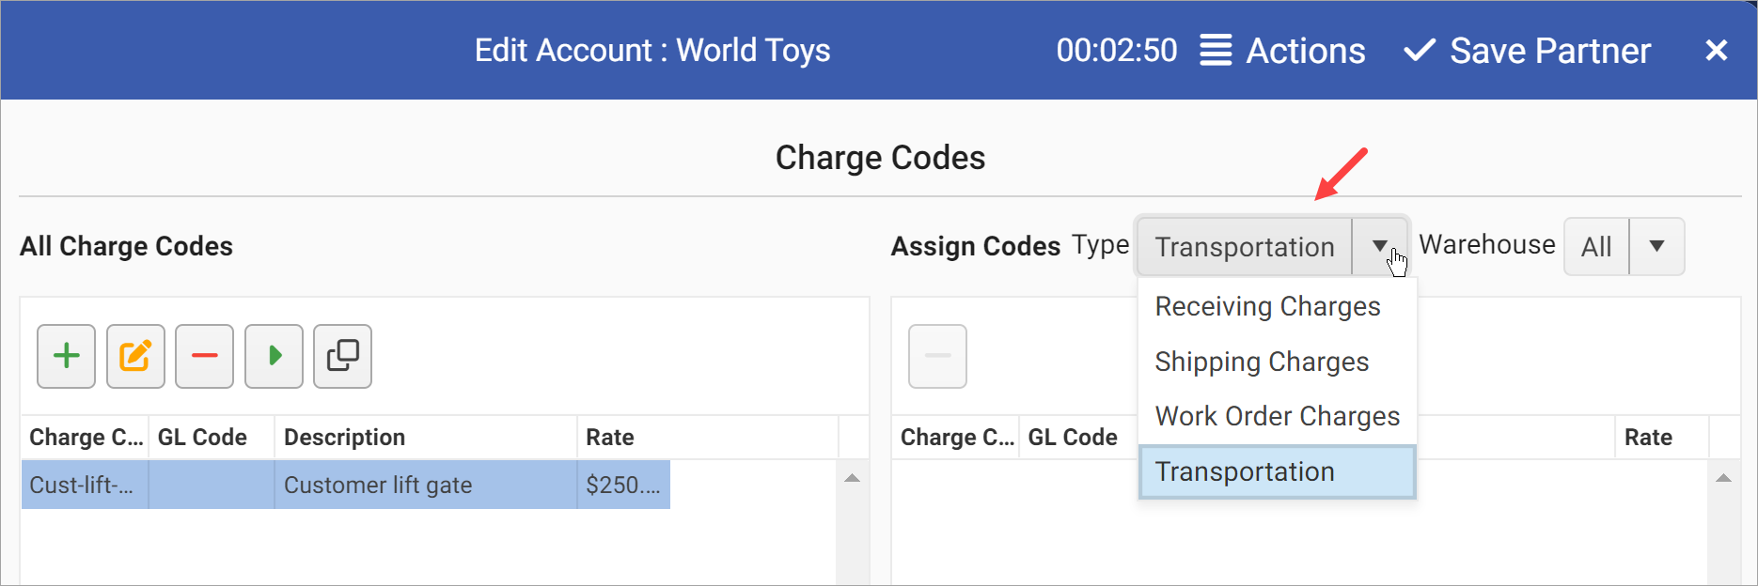Choose Shipping Charges from the list

1262,361
